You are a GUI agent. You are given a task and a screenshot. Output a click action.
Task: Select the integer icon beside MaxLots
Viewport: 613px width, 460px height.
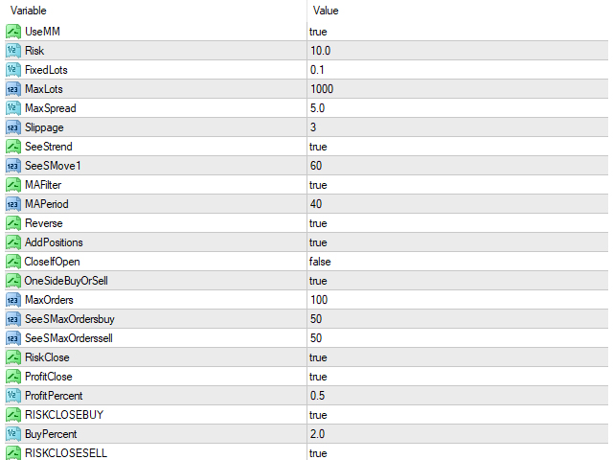tap(12, 89)
